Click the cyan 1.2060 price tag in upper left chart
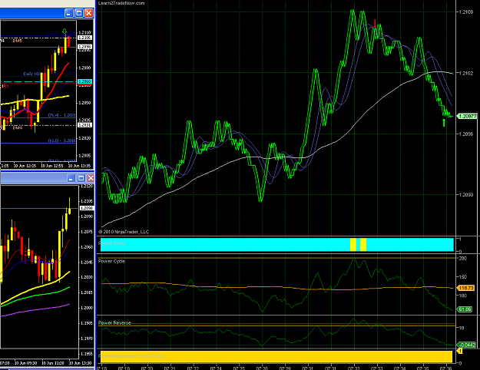 click(84, 81)
